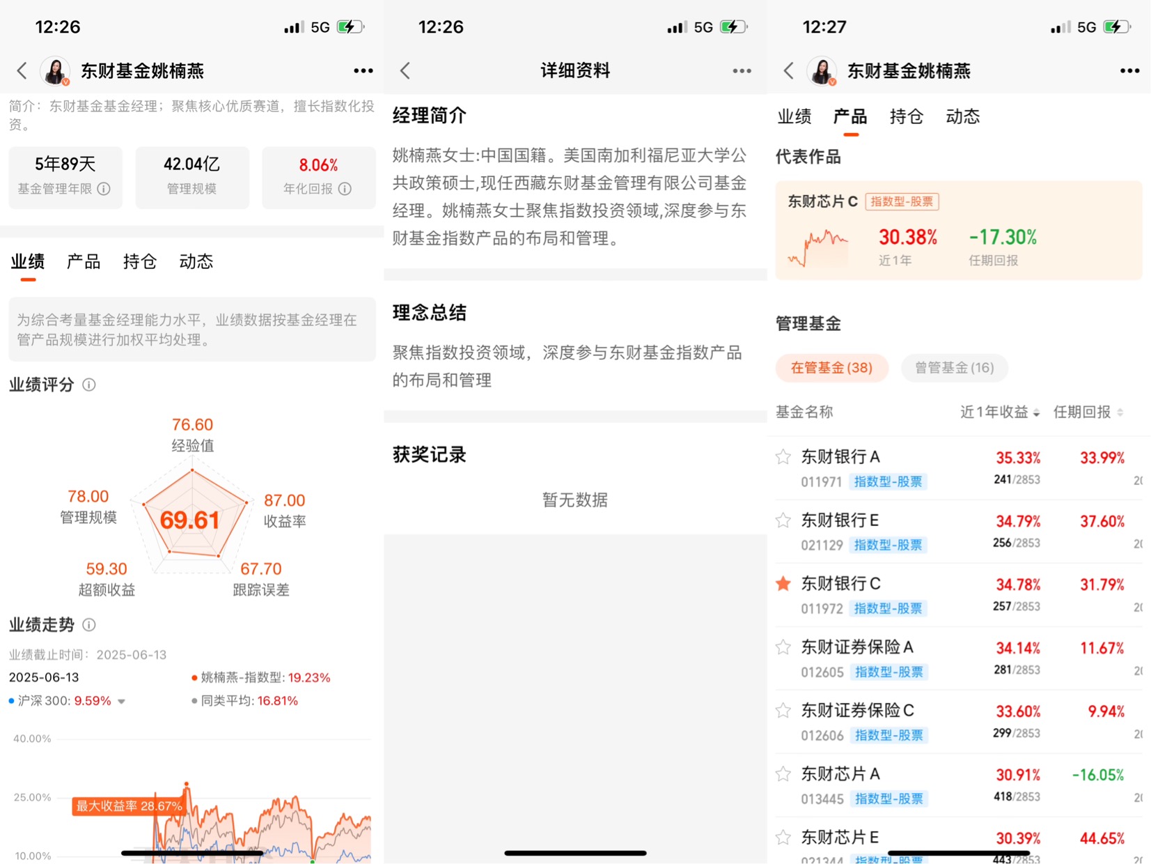Favorite 东财银行E with star
The height and width of the screenshot is (864, 1151).
click(x=783, y=520)
